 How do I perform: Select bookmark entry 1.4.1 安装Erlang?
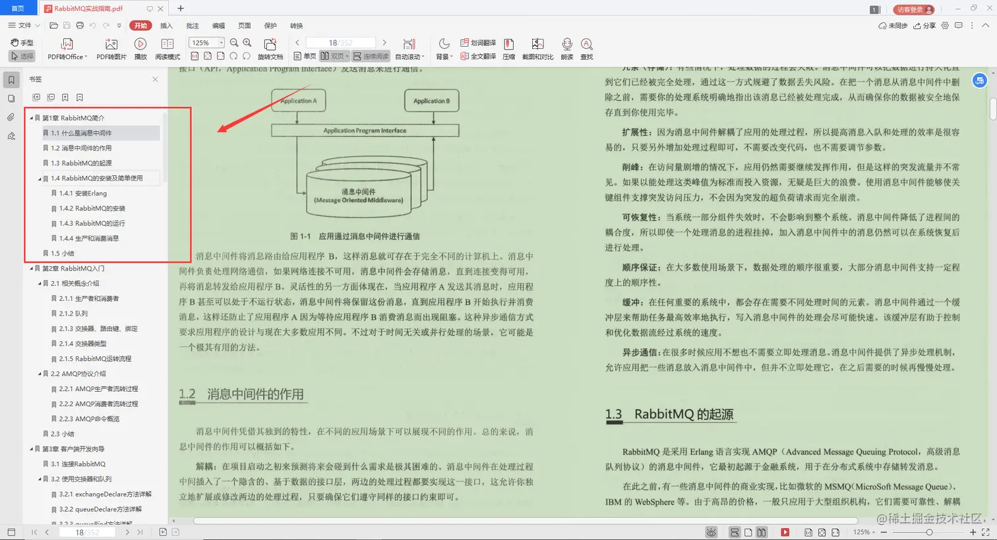(82, 193)
